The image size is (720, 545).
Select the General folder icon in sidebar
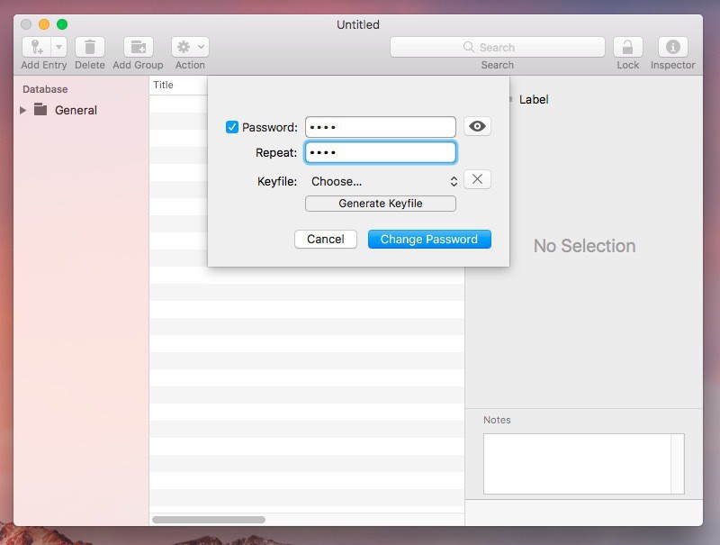(40, 110)
